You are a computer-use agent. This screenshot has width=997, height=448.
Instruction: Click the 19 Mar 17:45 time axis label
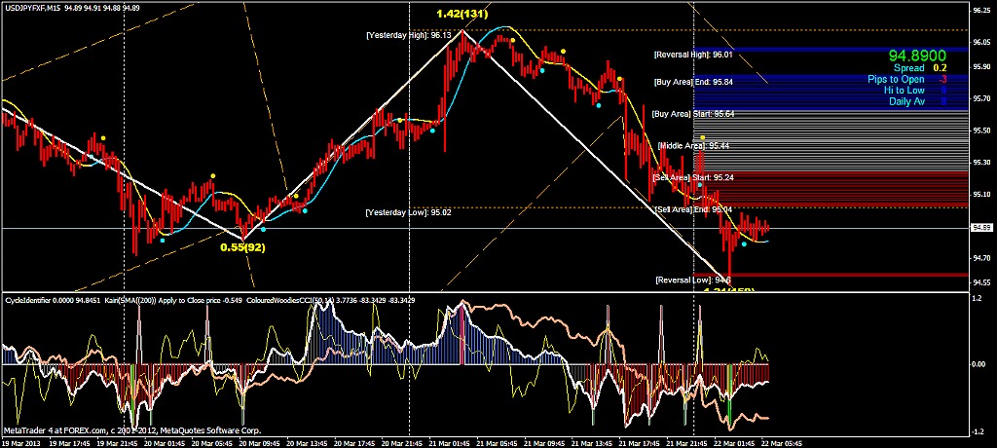[x=70, y=443]
